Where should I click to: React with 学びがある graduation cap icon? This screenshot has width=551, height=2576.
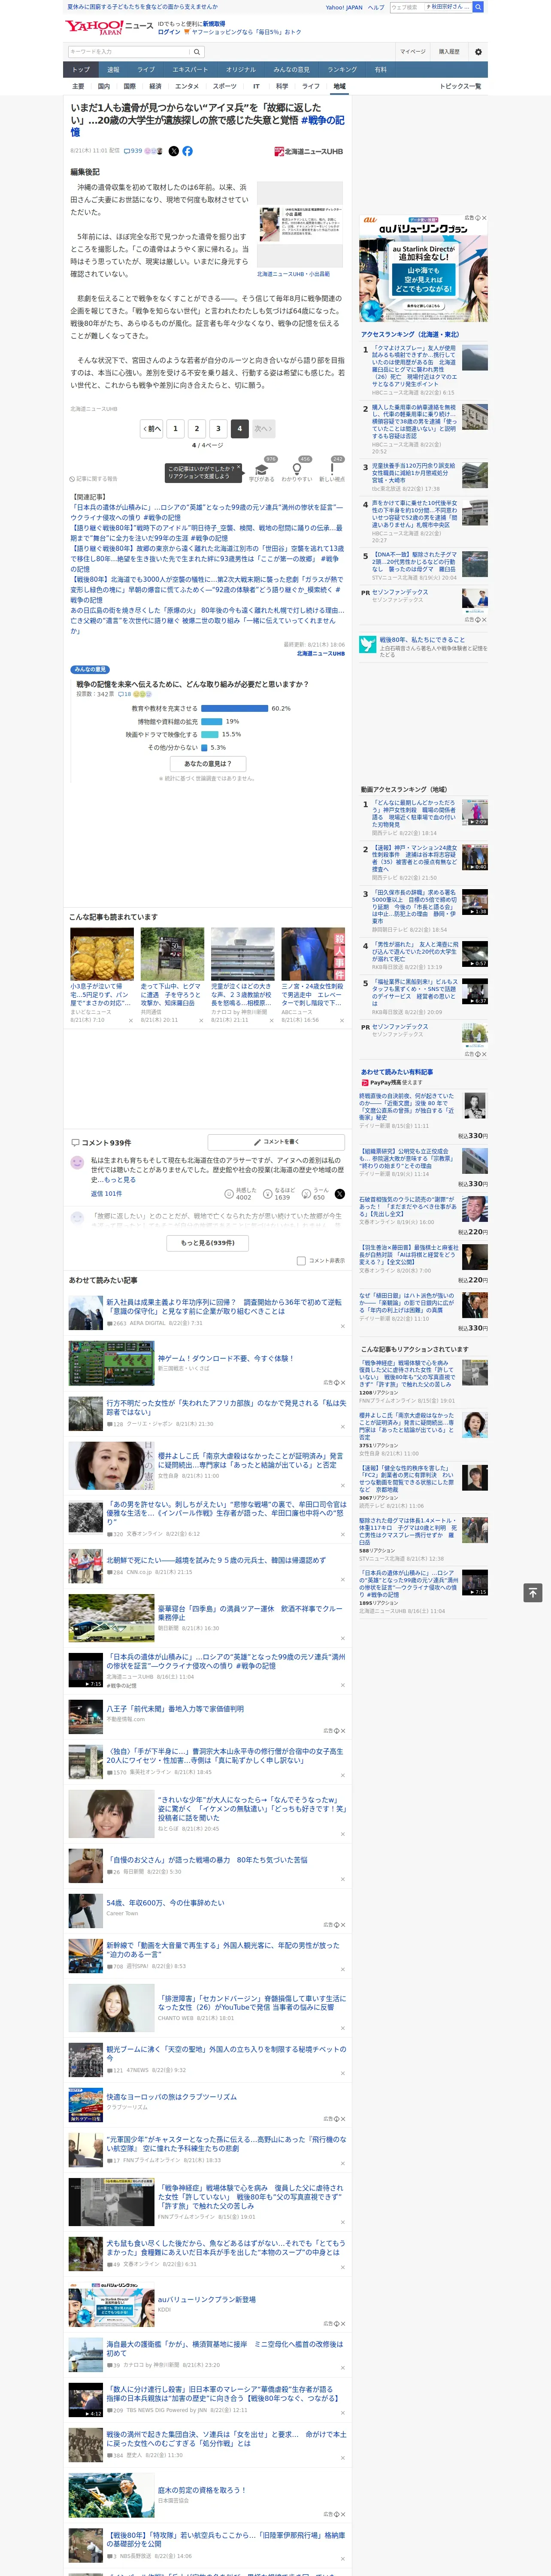pos(262,469)
